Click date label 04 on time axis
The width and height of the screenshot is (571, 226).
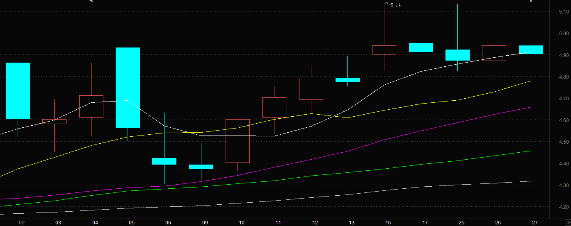click(95, 223)
